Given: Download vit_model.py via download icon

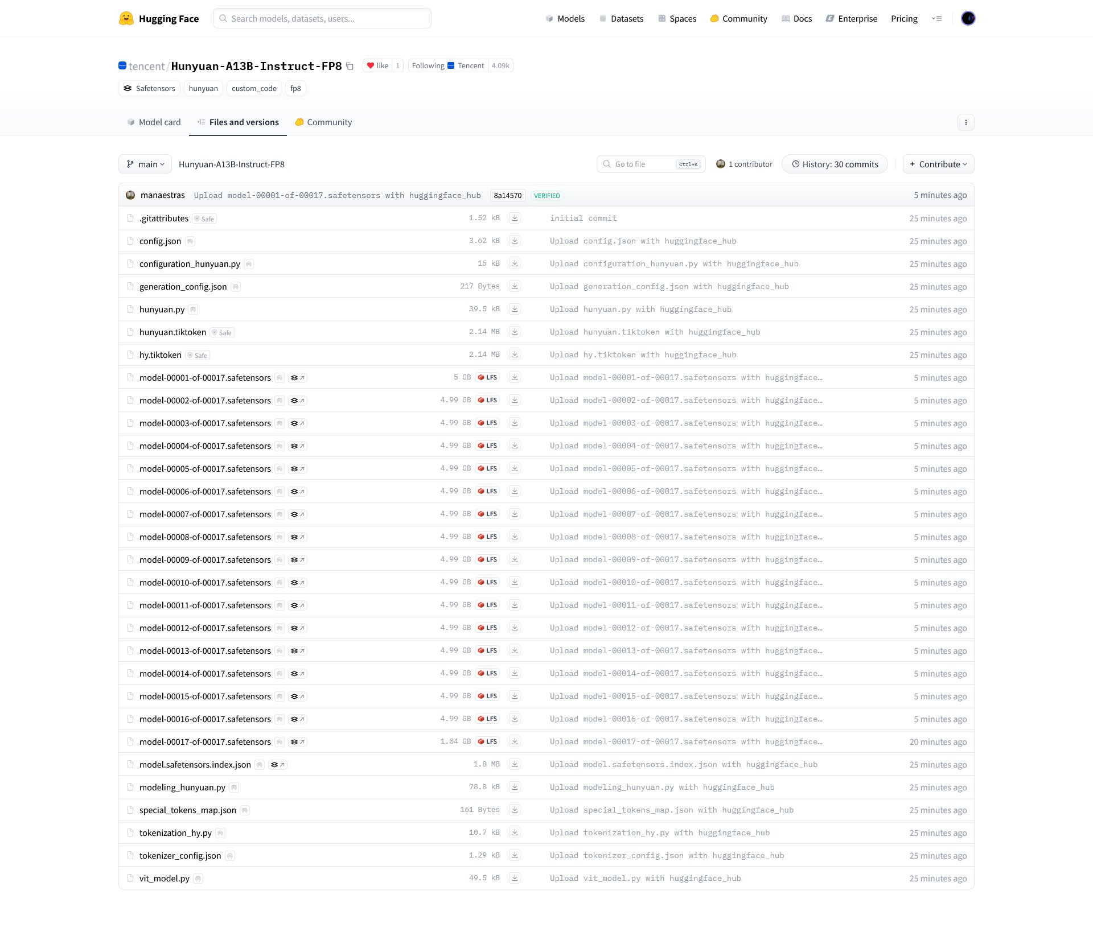Looking at the screenshot, I should tap(515, 878).
